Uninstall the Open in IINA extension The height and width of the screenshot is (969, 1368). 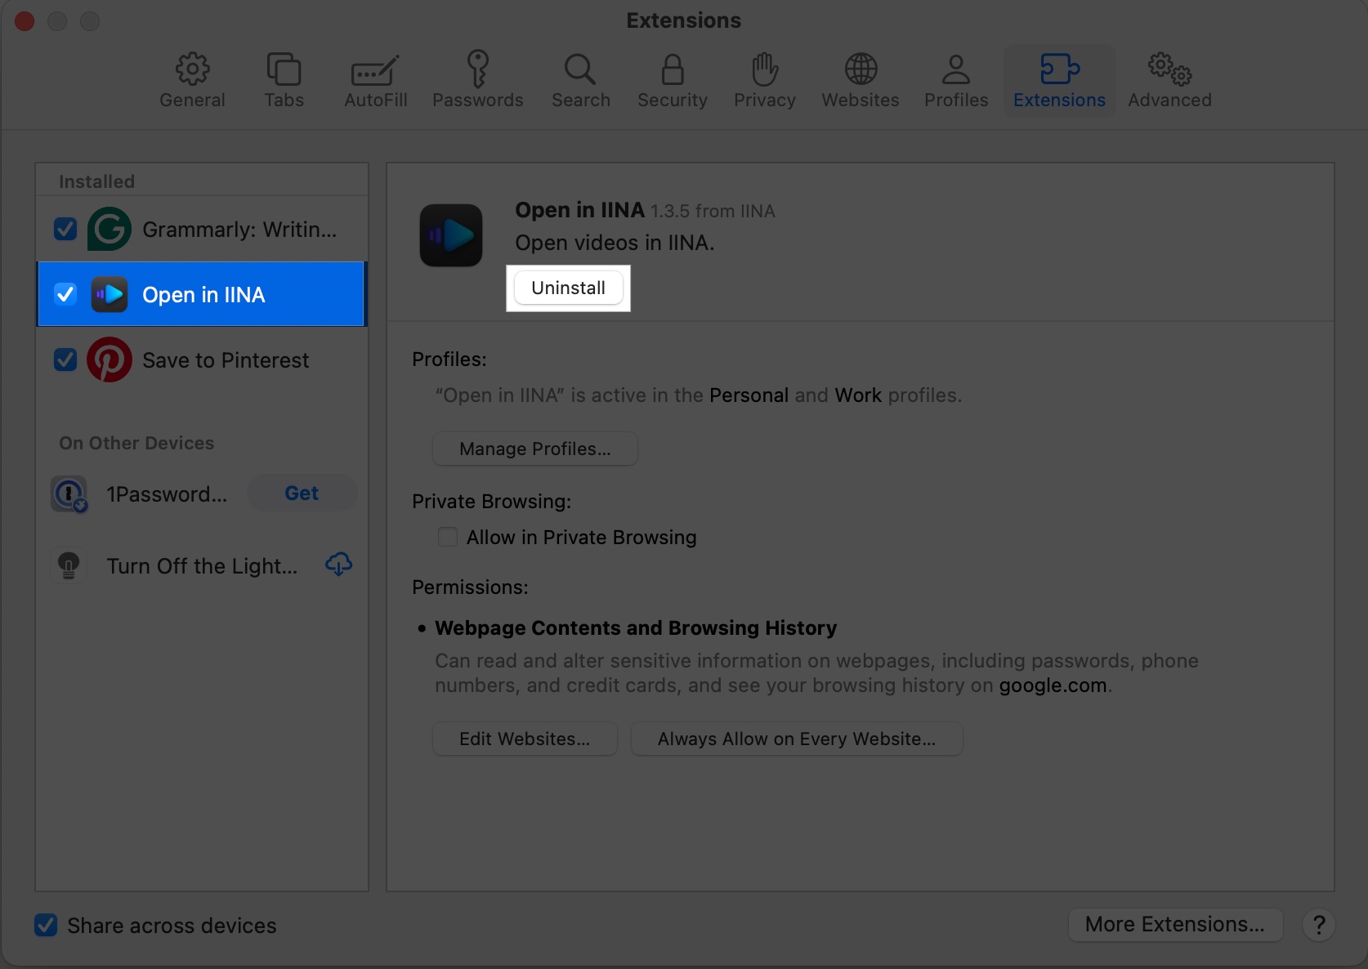click(568, 288)
